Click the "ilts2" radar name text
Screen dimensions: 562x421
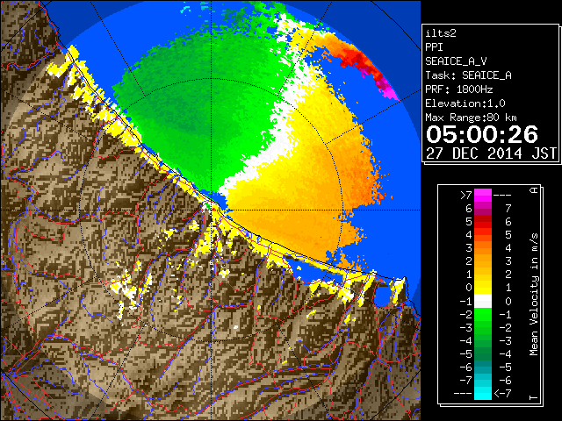(441, 33)
